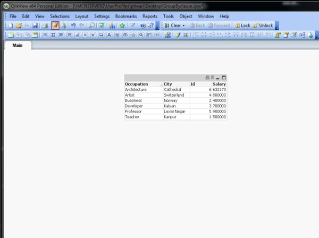The width and height of the screenshot is (319, 238).
Task: Toggle the Design Grid icon
Action: 186,35
